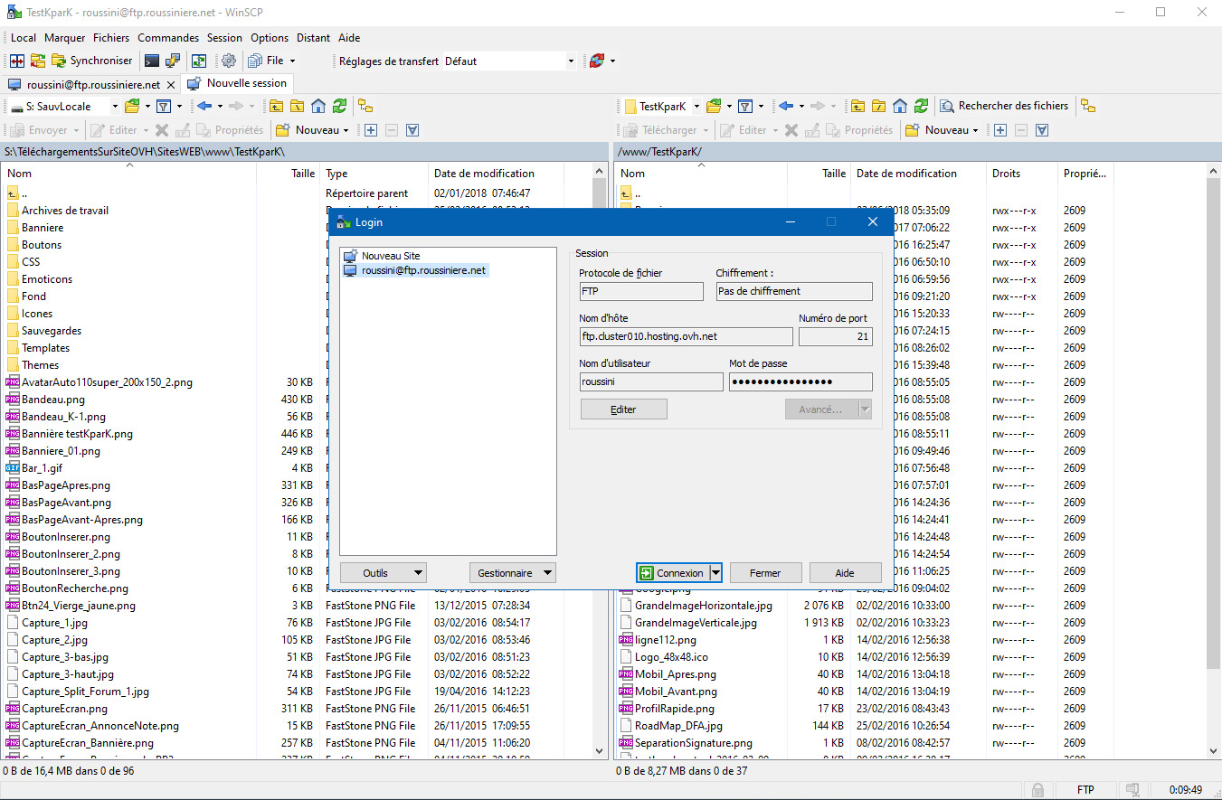Click the Connexion button in the Login dialog
Viewport: 1222px width, 800px height.
tap(672, 572)
